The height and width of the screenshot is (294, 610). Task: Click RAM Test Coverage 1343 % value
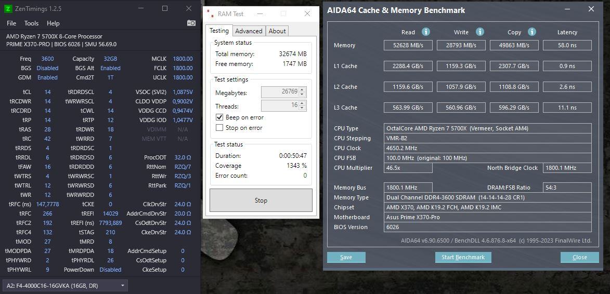point(296,166)
